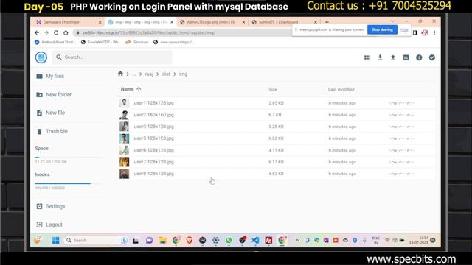Open Settings gear app from taskbar
The image size is (472, 265).
(x=216, y=241)
